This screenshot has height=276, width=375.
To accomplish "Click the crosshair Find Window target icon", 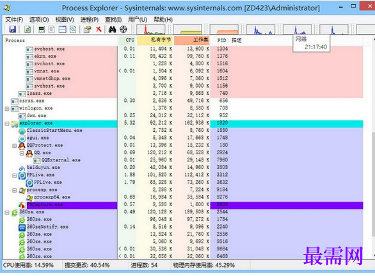I will tap(123, 29).
